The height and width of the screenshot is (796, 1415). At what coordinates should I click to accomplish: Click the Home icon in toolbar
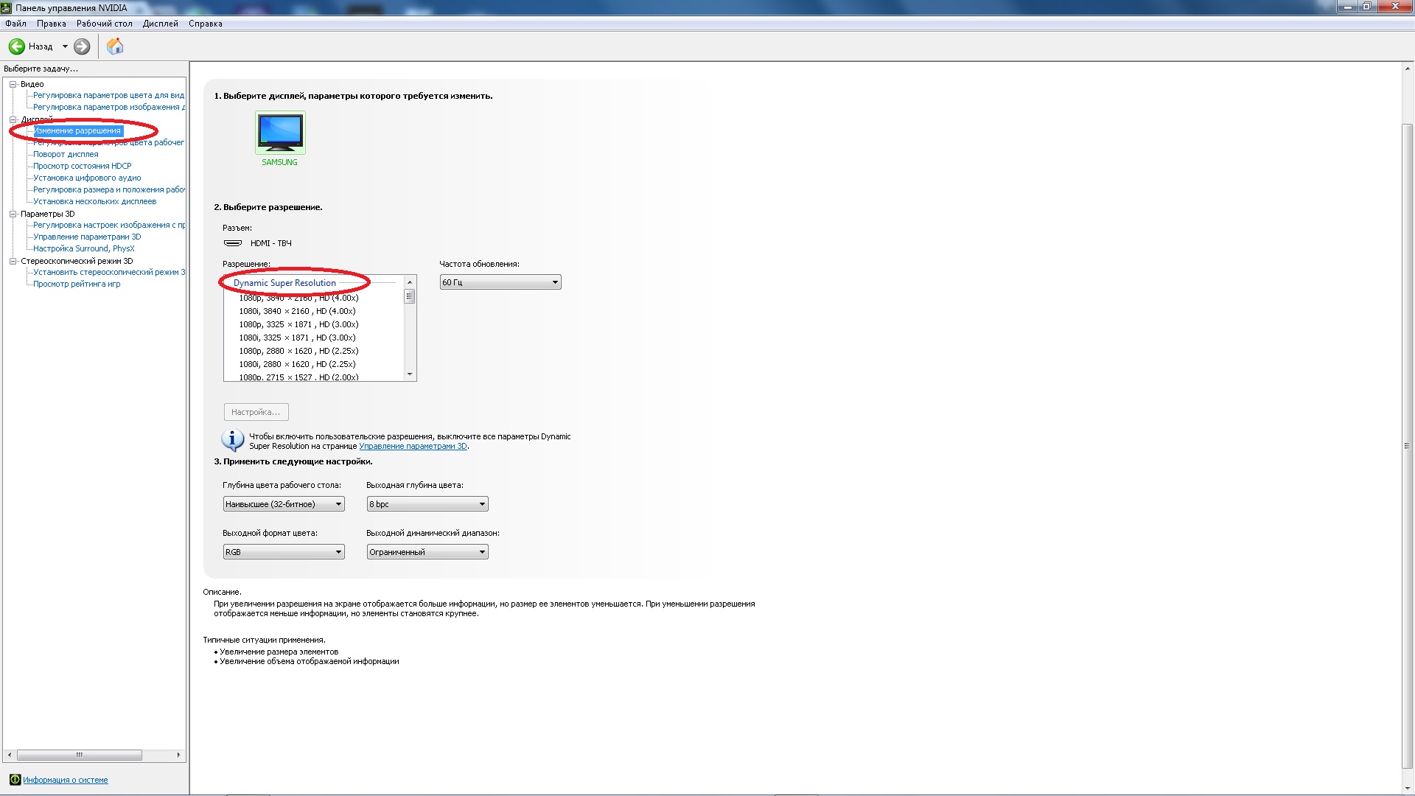click(115, 46)
